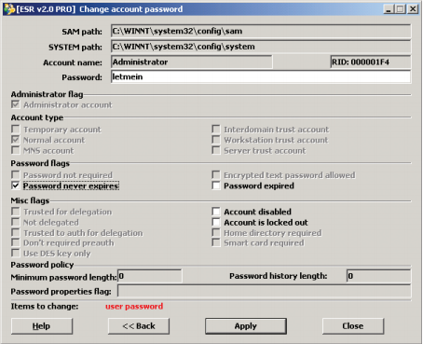Click the SYSTEM path field
Screen dimensions: 423x344
[261, 47]
